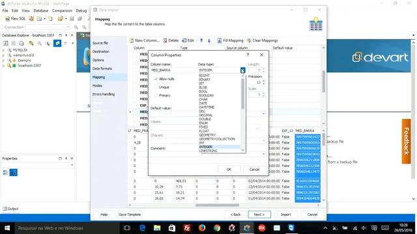Viewport: 417px width, 234px height.
Task: Open the View menu
Action: 26,10
